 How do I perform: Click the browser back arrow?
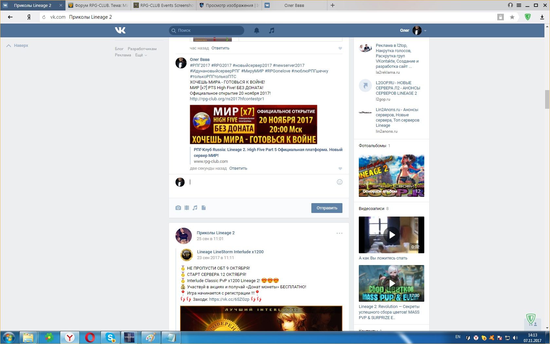coord(10,17)
